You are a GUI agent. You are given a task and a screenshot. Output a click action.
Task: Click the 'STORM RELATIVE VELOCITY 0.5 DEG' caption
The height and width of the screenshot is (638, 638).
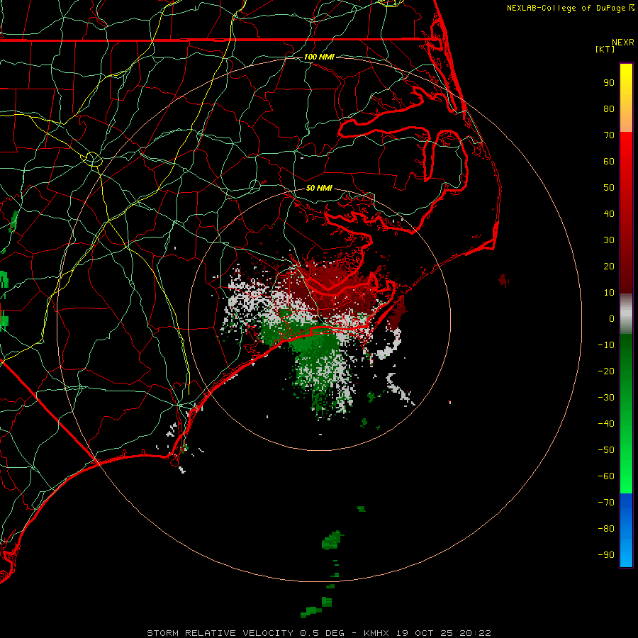pyautogui.click(x=245, y=633)
